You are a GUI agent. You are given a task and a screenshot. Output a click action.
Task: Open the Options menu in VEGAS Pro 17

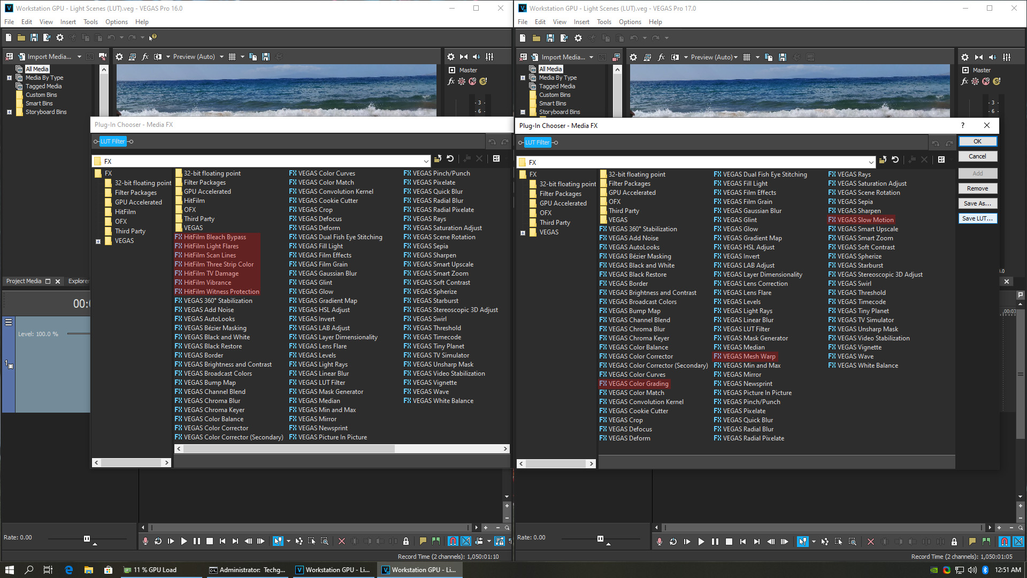pos(630,22)
